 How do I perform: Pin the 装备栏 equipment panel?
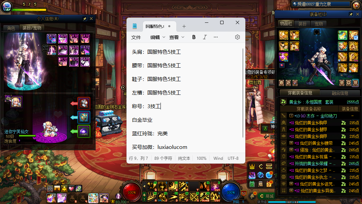tap(351, 14)
